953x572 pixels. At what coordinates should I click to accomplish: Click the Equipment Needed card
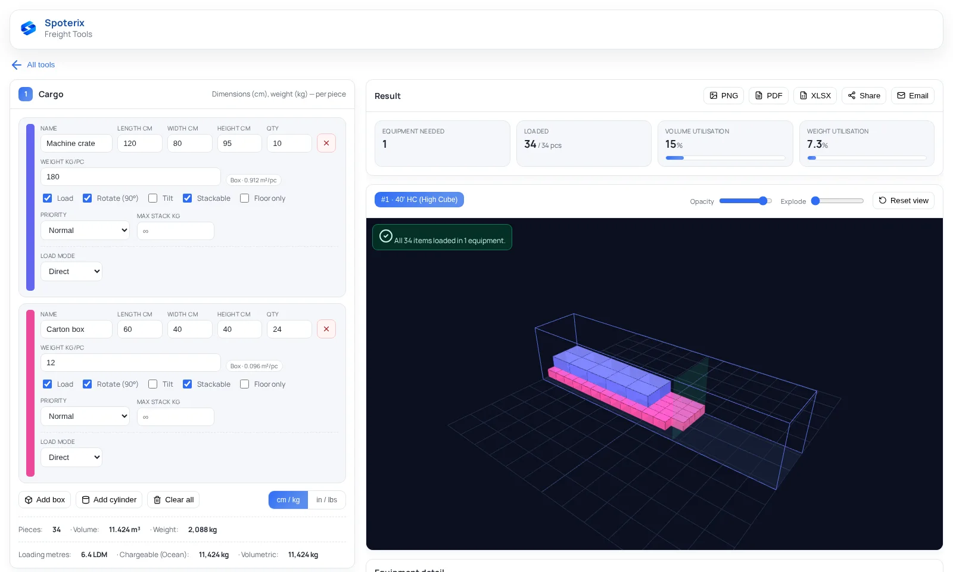pos(443,144)
